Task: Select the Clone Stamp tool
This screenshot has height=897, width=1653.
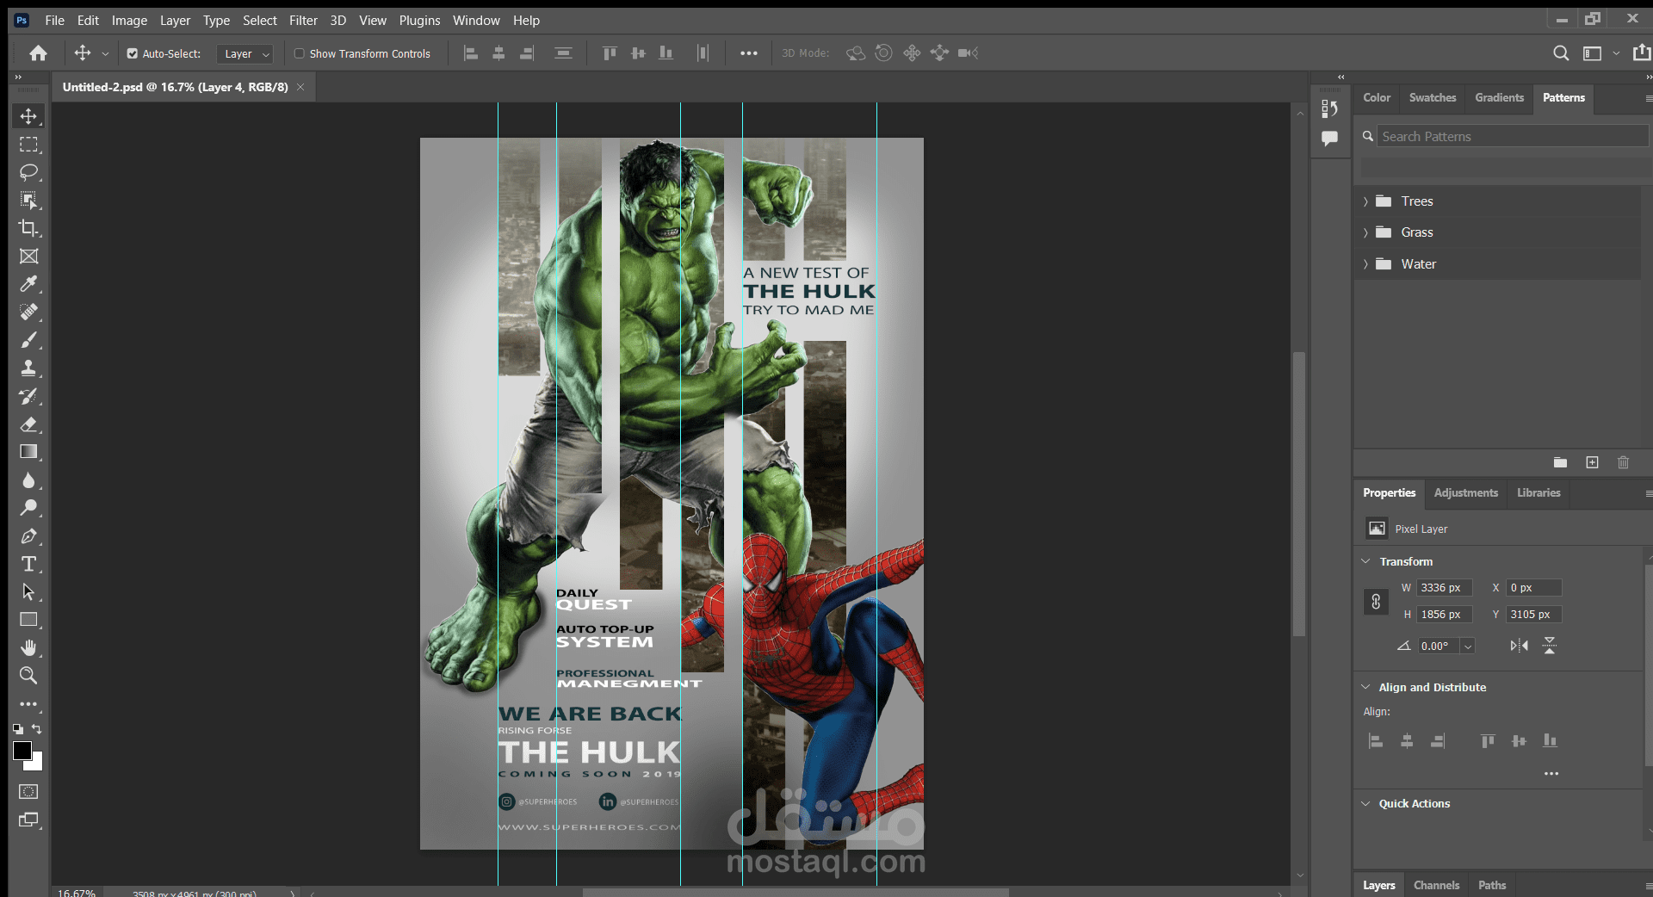Action: tap(28, 368)
